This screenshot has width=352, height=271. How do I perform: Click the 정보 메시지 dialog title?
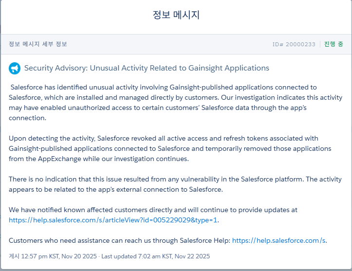point(176,15)
